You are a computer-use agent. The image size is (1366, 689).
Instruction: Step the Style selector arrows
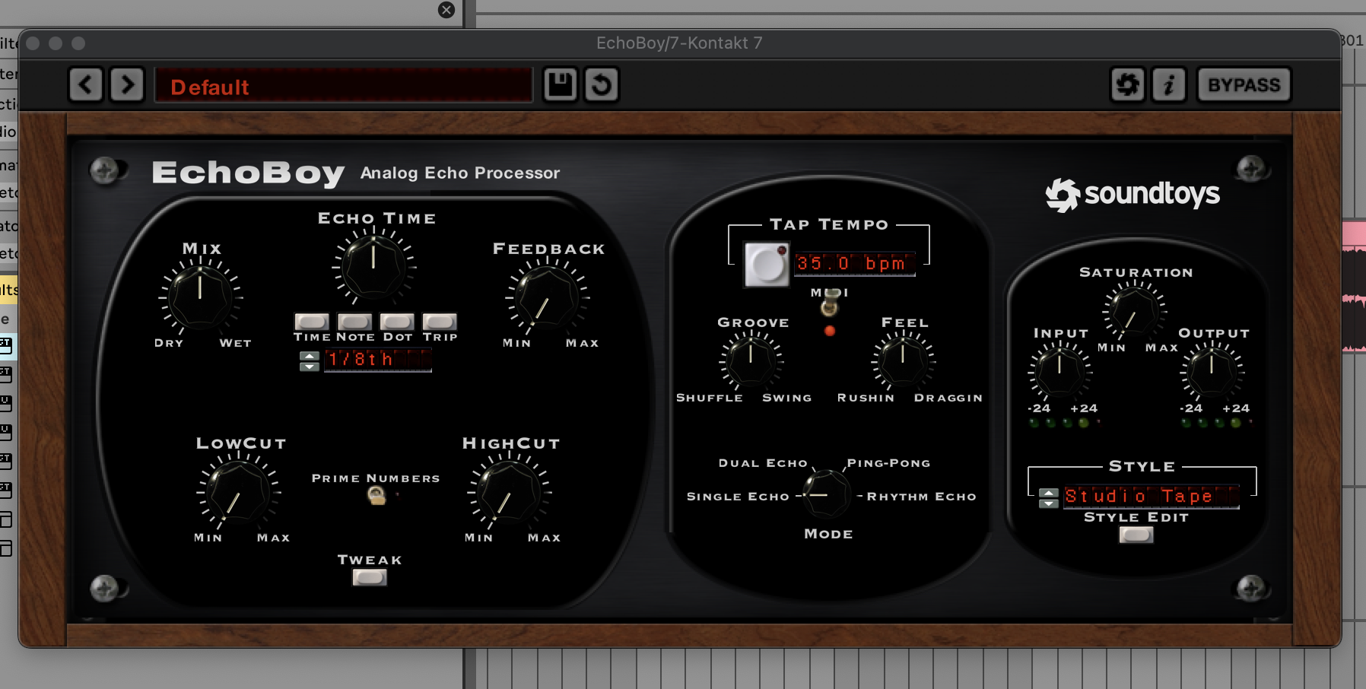click(x=1049, y=498)
